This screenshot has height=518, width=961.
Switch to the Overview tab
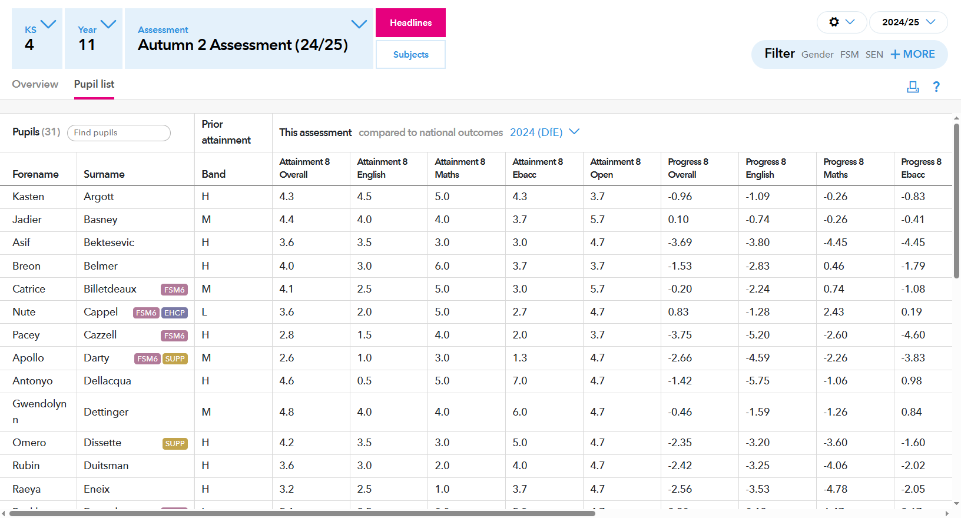[x=35, y=84]
